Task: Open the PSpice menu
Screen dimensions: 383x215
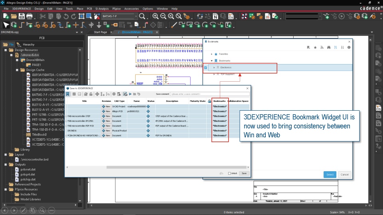Action: [x=116, y=8]
